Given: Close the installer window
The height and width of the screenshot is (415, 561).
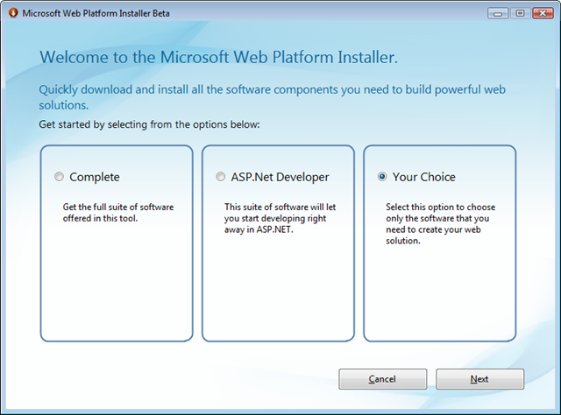Looking at the screenshot, I should click(543, 14).
